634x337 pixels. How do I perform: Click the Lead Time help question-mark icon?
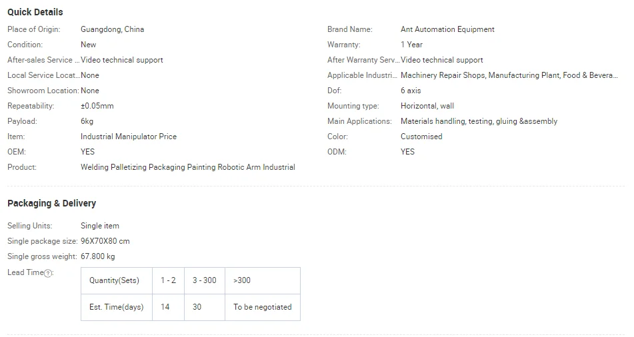coord(48,273)
